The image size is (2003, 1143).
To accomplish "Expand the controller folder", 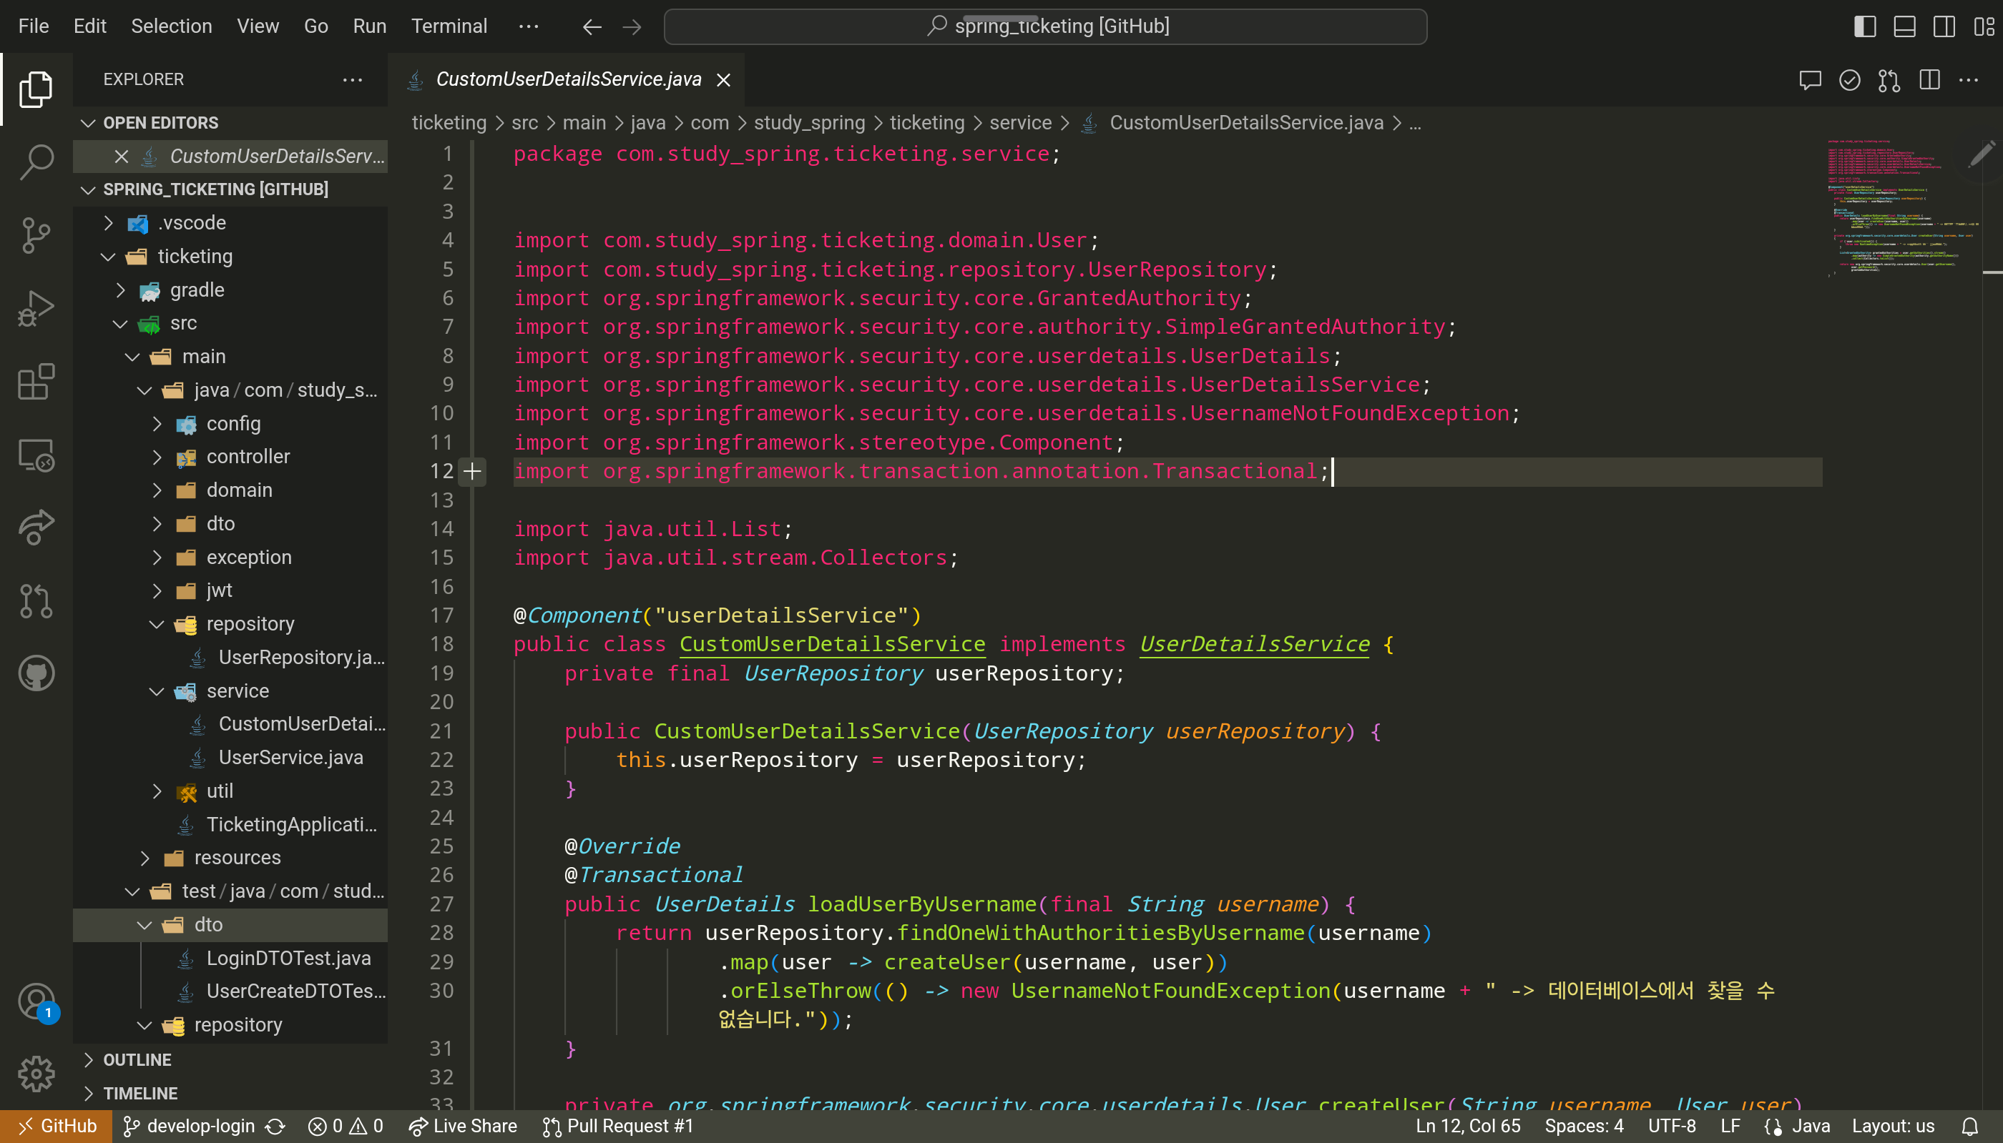I will [248, 456].
